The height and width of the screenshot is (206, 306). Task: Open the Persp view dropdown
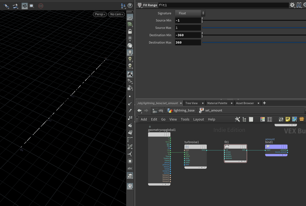tap(99, 14)
